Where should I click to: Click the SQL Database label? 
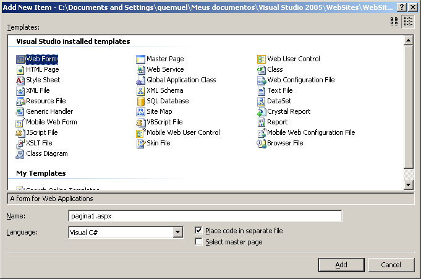pyautogui.click(x=168, y=101)
